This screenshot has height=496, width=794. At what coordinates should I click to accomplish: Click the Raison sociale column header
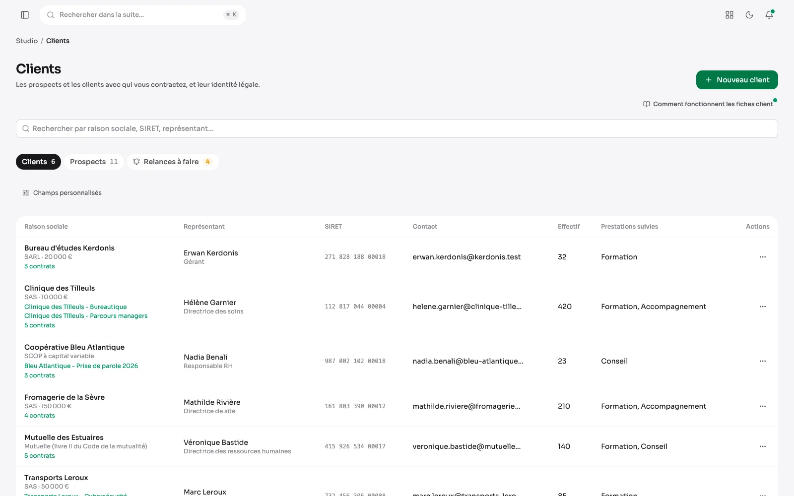pyautogui.click(x=46, y=227)
